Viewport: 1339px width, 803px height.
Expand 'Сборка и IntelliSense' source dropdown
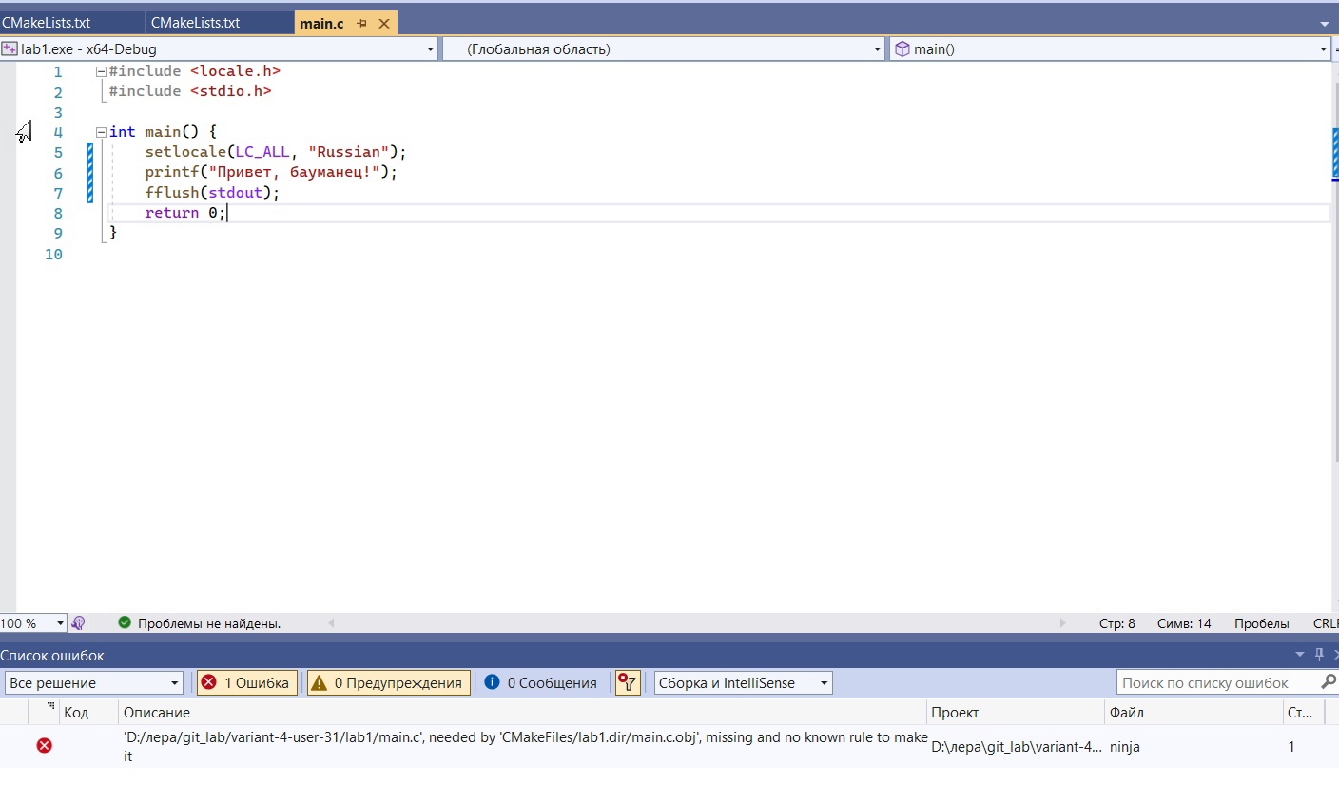(x=743, y=682)
